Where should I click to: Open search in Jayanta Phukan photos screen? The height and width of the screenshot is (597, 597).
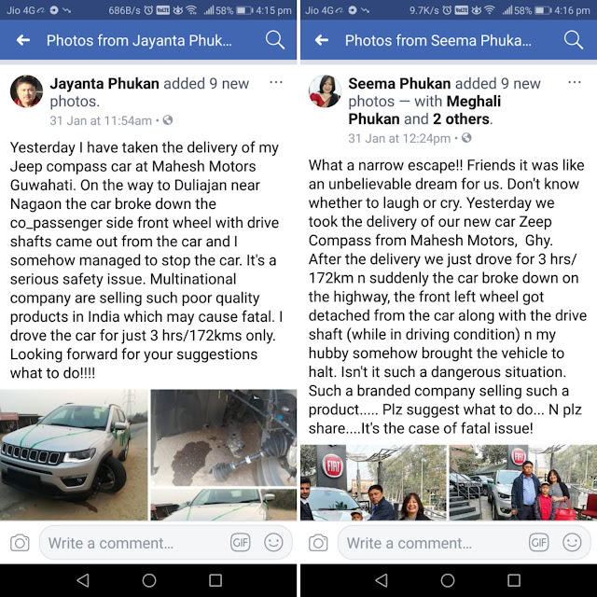(x=274, y=40)
